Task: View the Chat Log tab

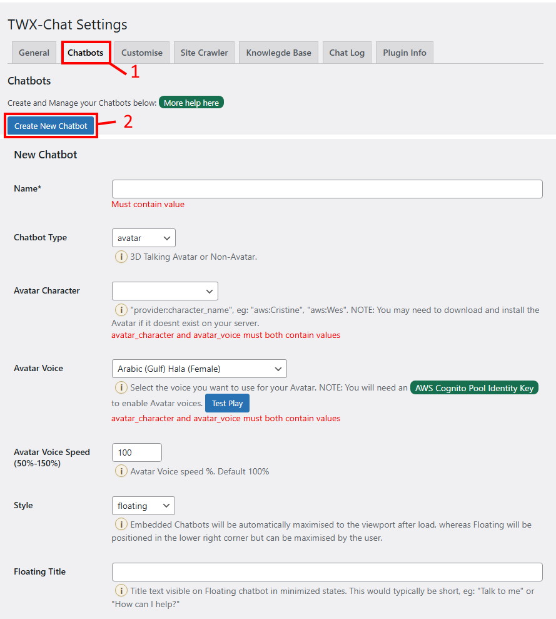Action: click(x=347, y=53)
